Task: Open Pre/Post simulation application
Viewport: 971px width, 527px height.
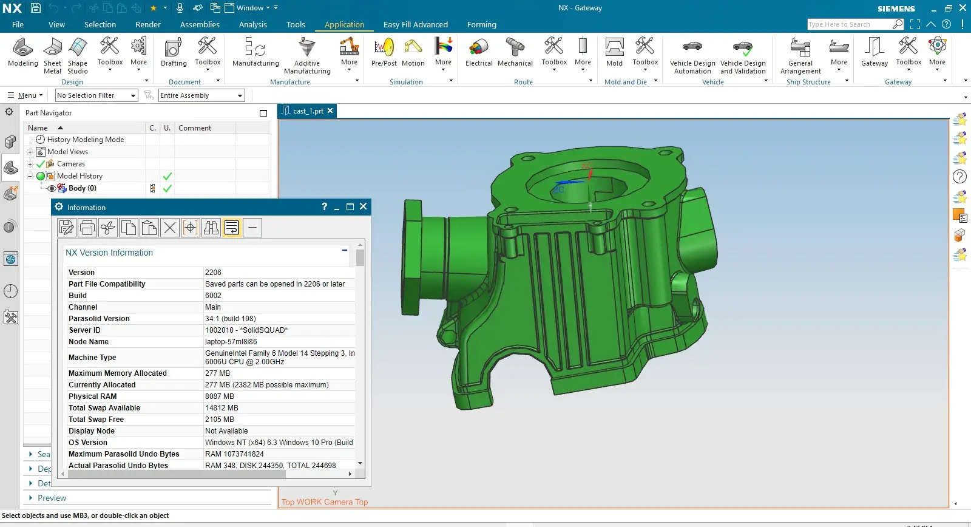Action: [x=384, y=52]
